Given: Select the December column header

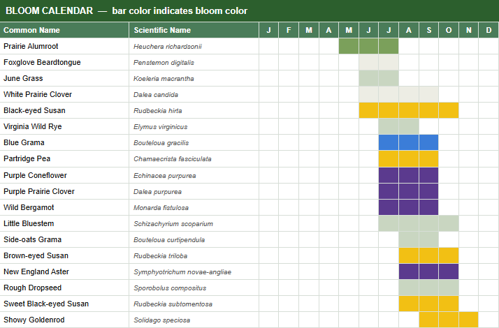Looking at the screenshot, I should coord(489,30).
